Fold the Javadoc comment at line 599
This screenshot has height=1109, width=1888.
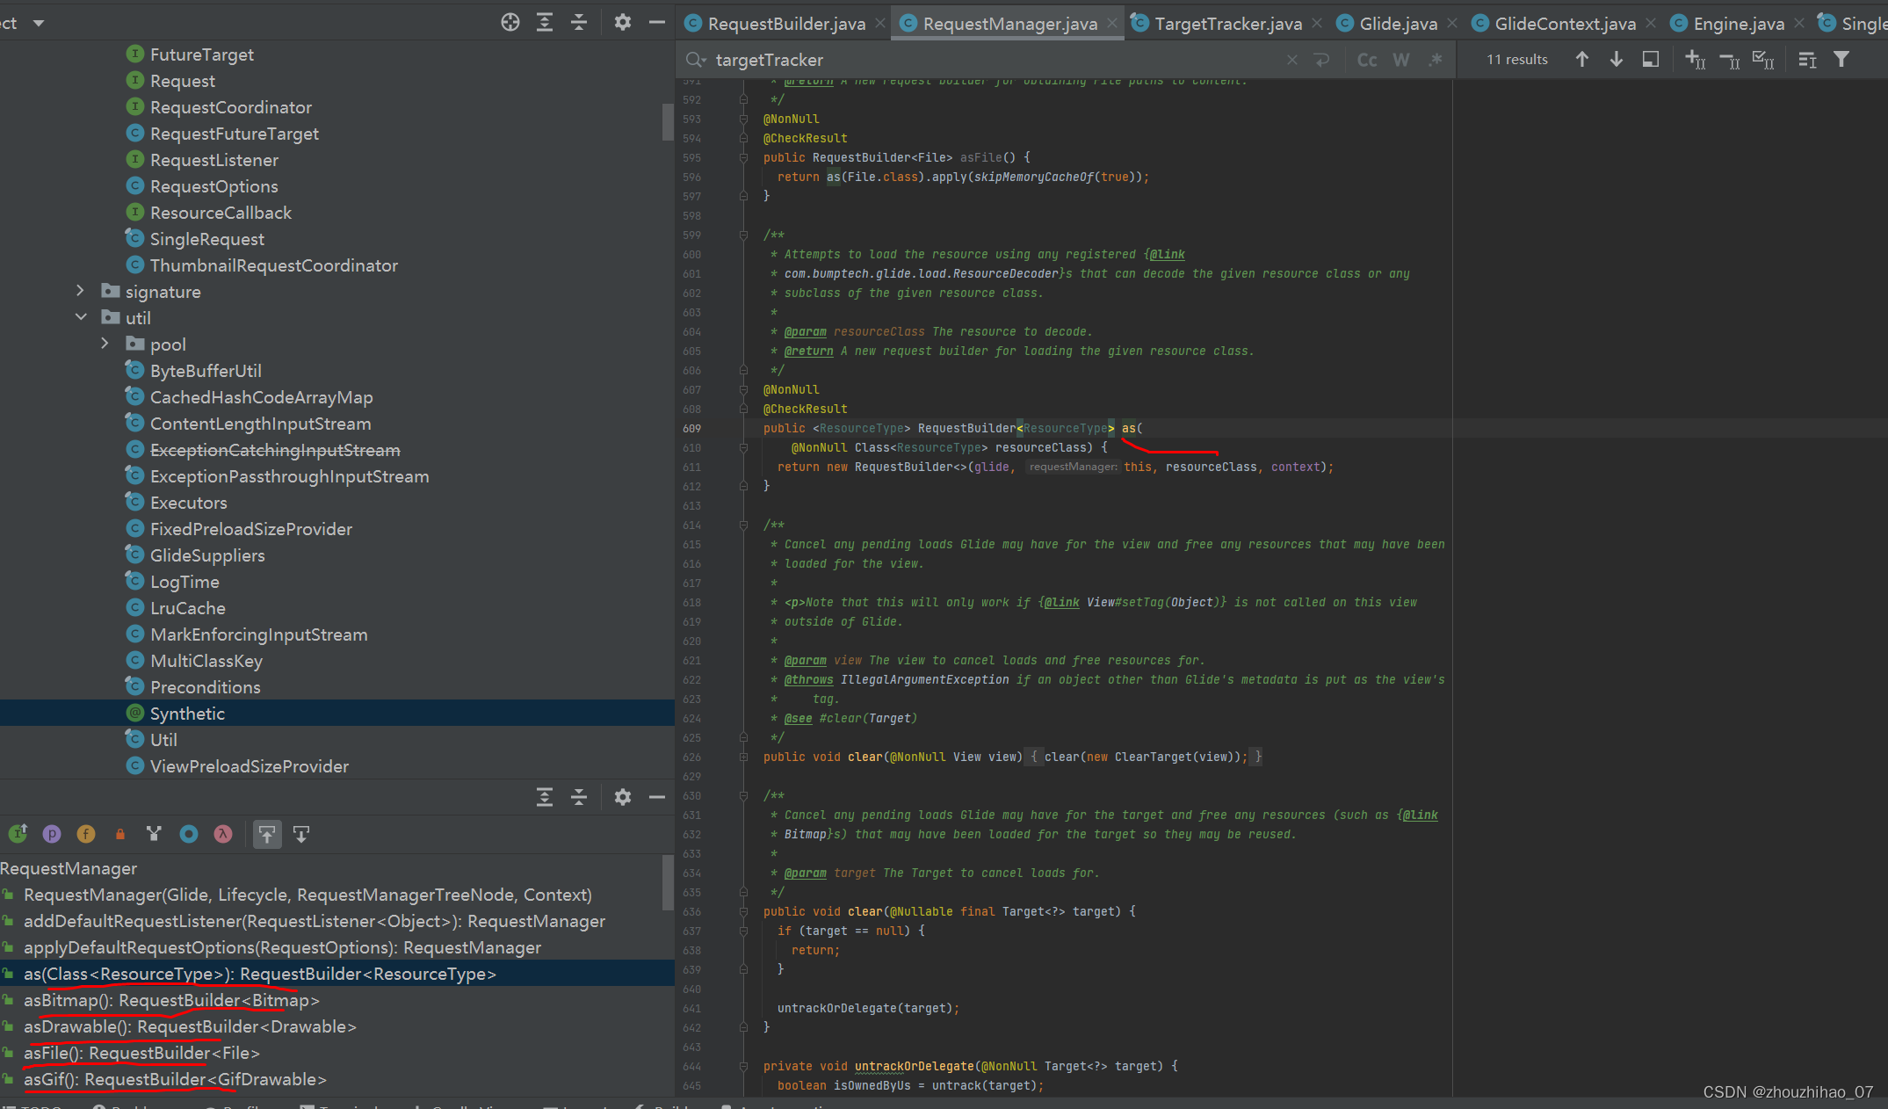click(743, 235)
